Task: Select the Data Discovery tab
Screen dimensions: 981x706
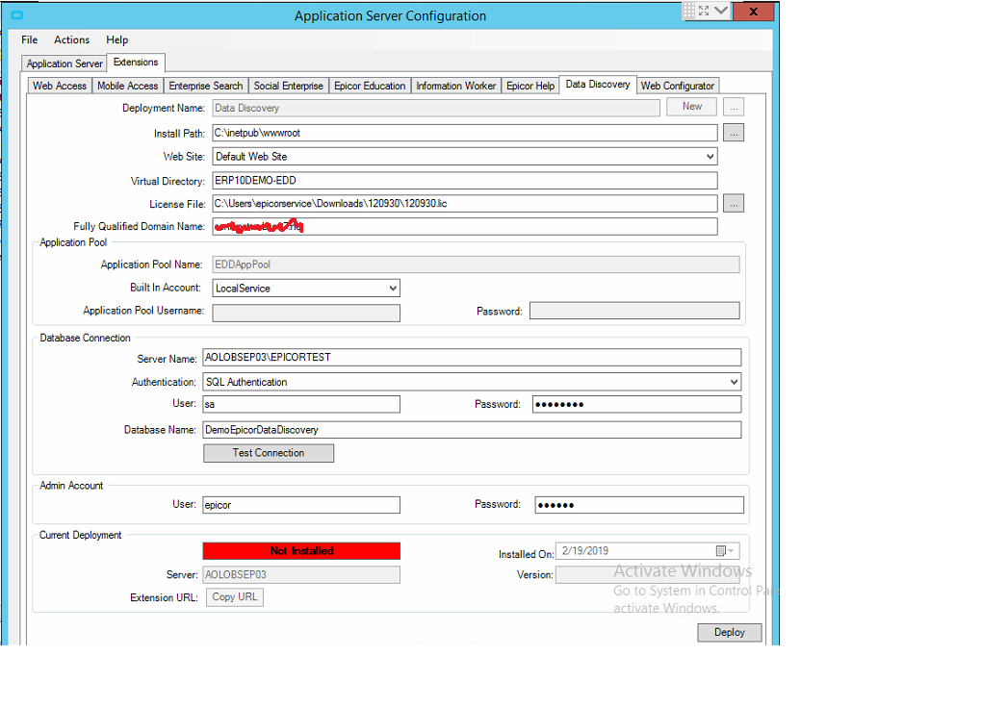Action: coord(598,85)
